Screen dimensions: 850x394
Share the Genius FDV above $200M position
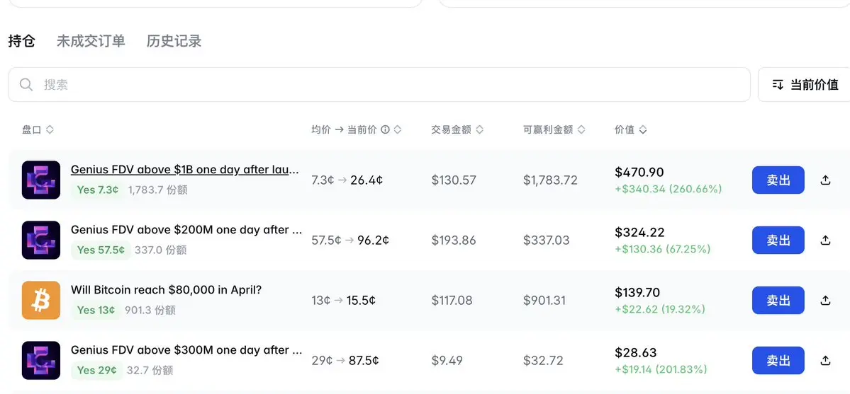[825, 240]
